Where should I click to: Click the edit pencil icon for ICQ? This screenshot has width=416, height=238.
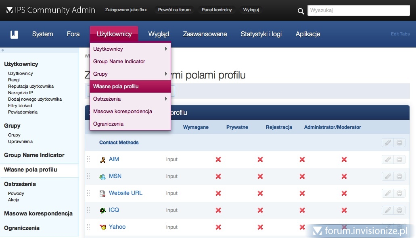click(x=387, y=210)
